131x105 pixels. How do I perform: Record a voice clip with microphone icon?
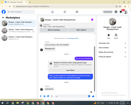tap(41, 96)
